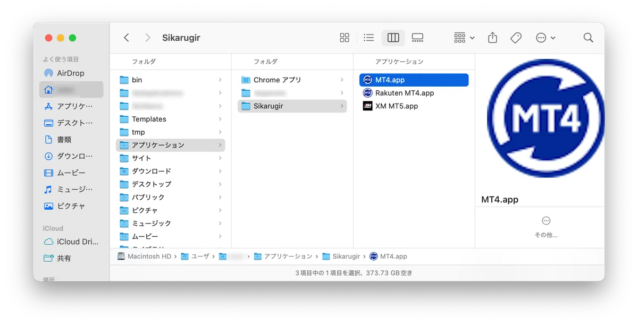Switch to column view
Screen dimensions: 638x325
point(393,38)
